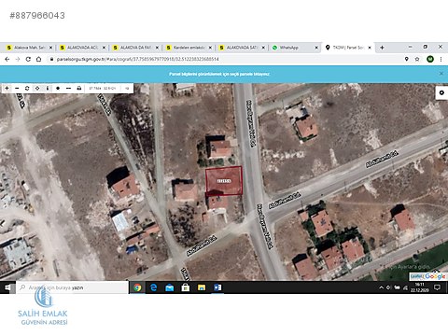Go back in browser history
Image resolution: width=448 pixels, height=336 pixels.
point(7,59)
